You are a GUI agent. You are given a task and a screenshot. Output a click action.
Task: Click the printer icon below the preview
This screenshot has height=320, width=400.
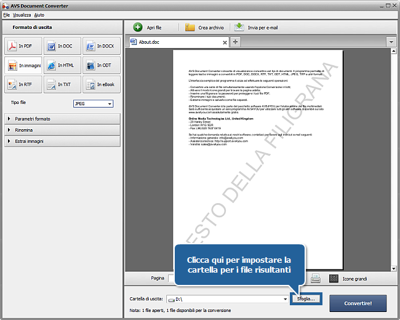(x=316, y=278)
